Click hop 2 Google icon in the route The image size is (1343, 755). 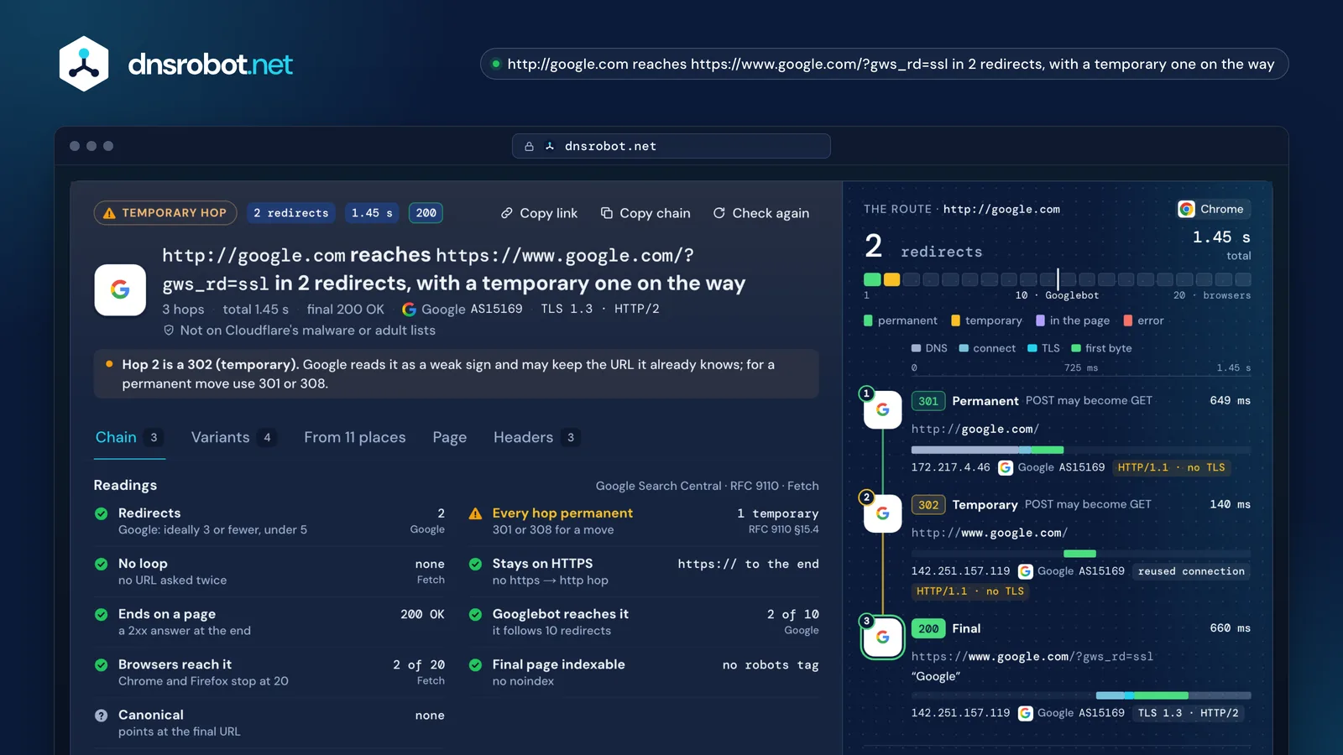point(883,513)
